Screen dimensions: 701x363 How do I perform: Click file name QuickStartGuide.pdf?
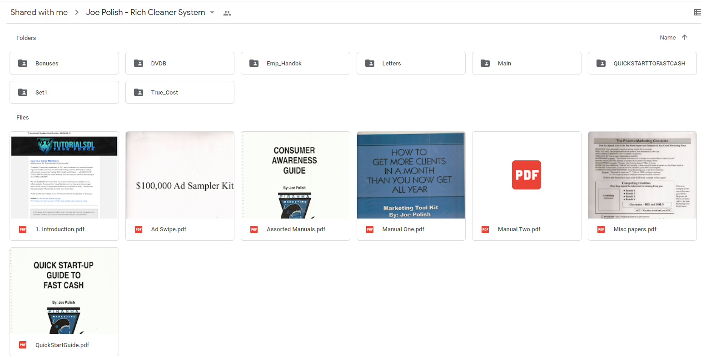point(62,345)
